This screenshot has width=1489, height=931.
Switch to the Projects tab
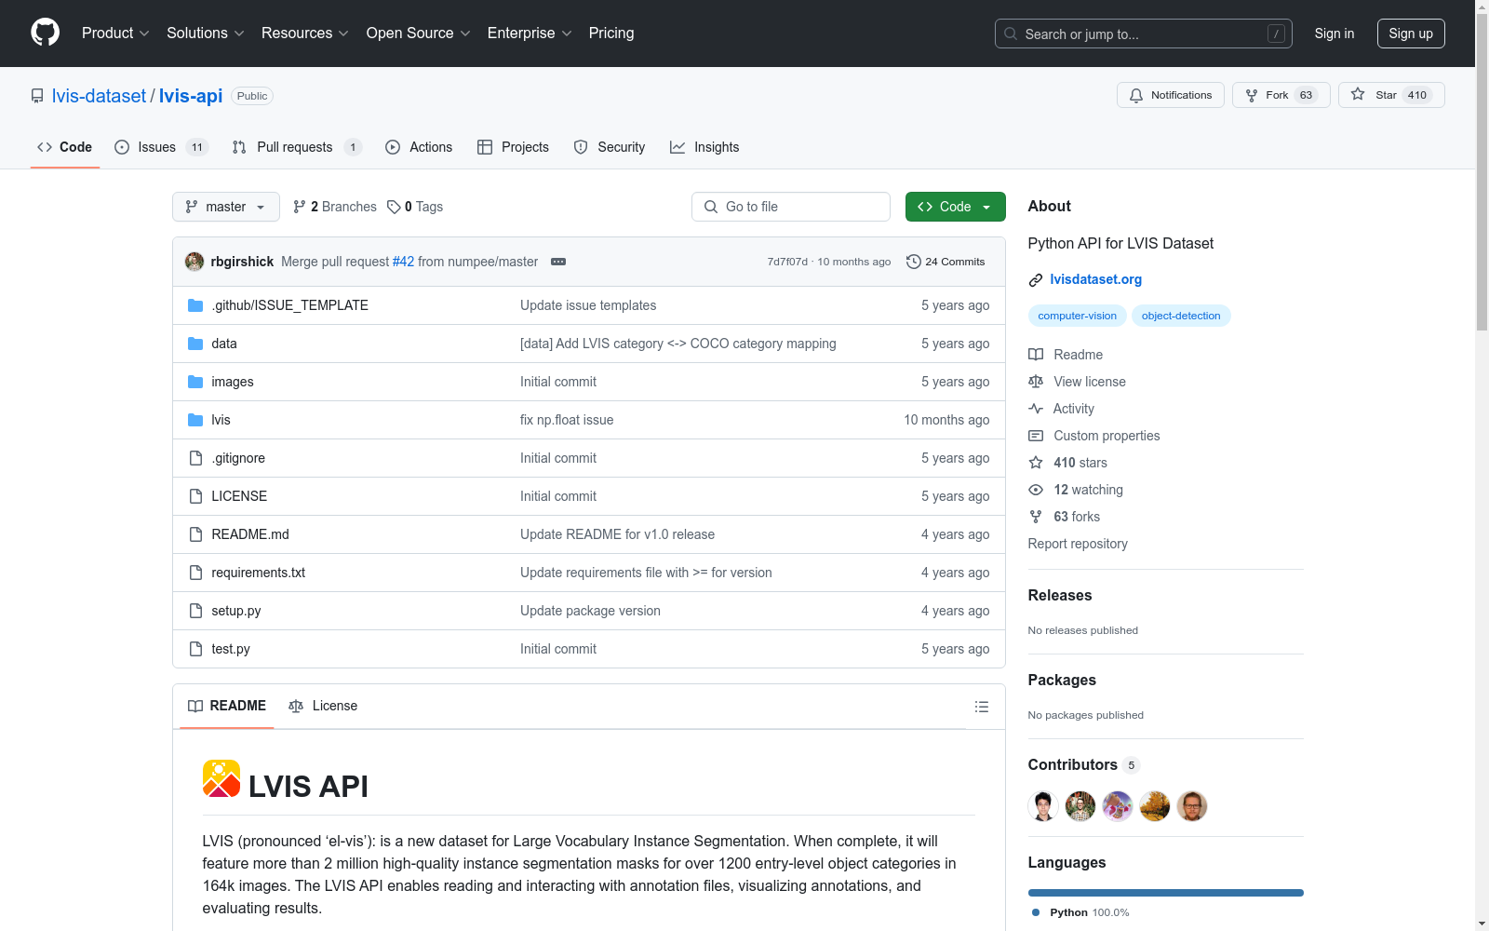click(513, 147)
